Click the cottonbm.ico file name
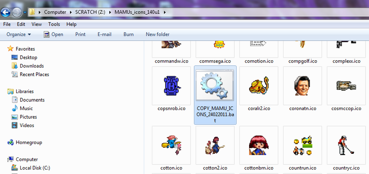369x174 pixels. pyautogui.click(x=259, y=168)
